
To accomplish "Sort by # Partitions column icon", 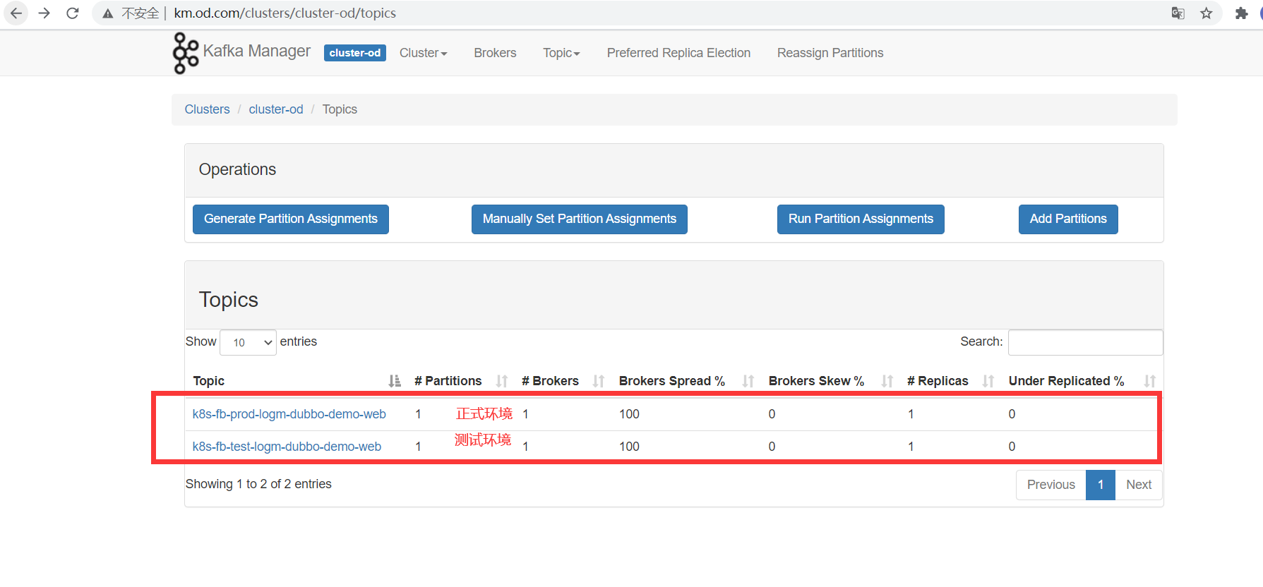I will pyautogui.click(x=502, y=381).
